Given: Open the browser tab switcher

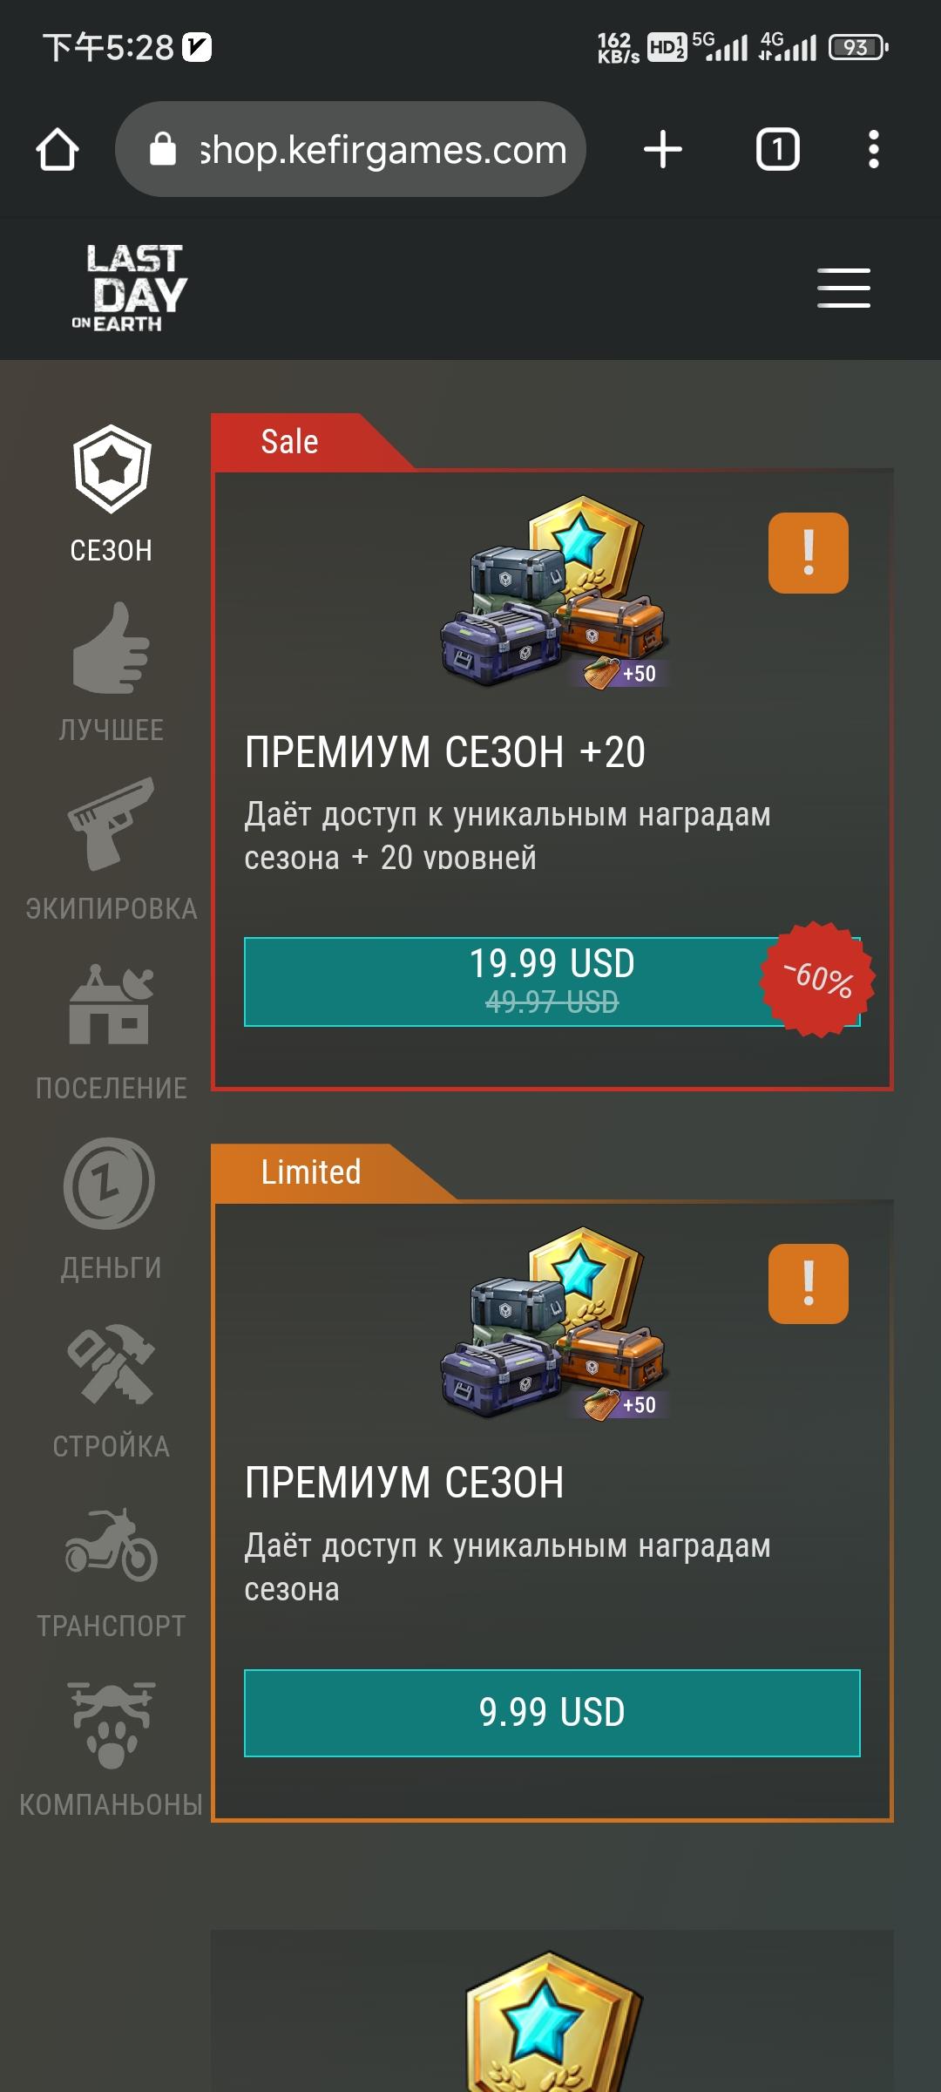Looking at the screenshot, I should (x=777, y=149).
